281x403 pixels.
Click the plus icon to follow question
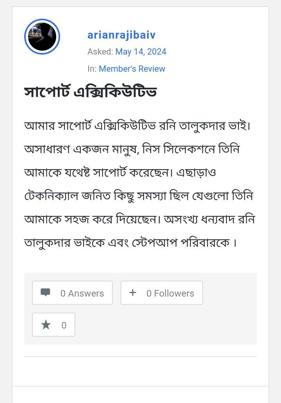coord(133,292)
